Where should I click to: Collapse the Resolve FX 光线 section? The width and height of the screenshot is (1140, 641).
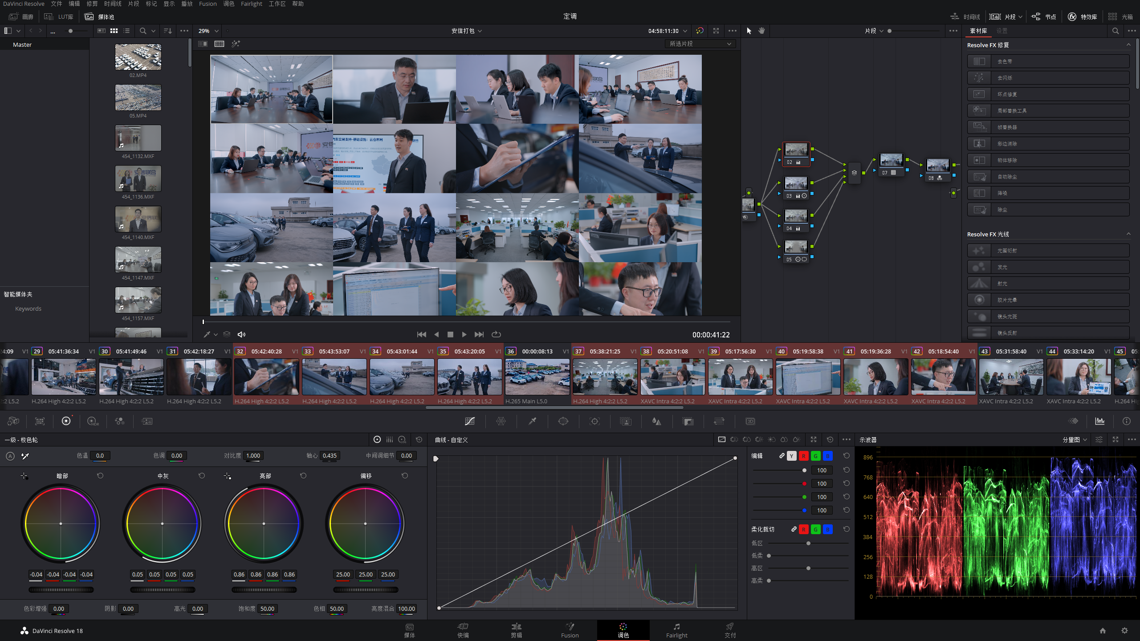(1128, 234)
